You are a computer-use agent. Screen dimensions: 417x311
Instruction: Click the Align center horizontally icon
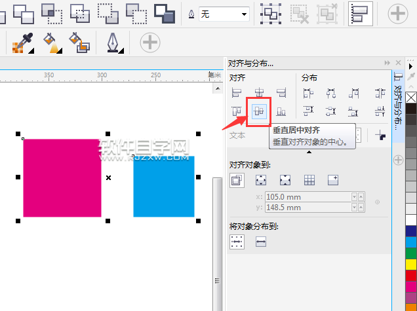click(259, 93)
